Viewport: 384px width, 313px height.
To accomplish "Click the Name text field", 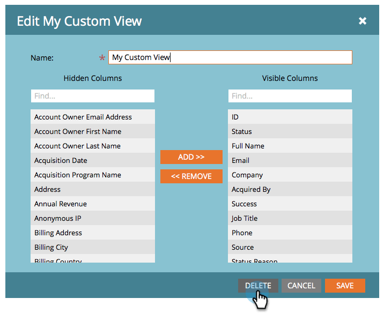I will point(230,57).
